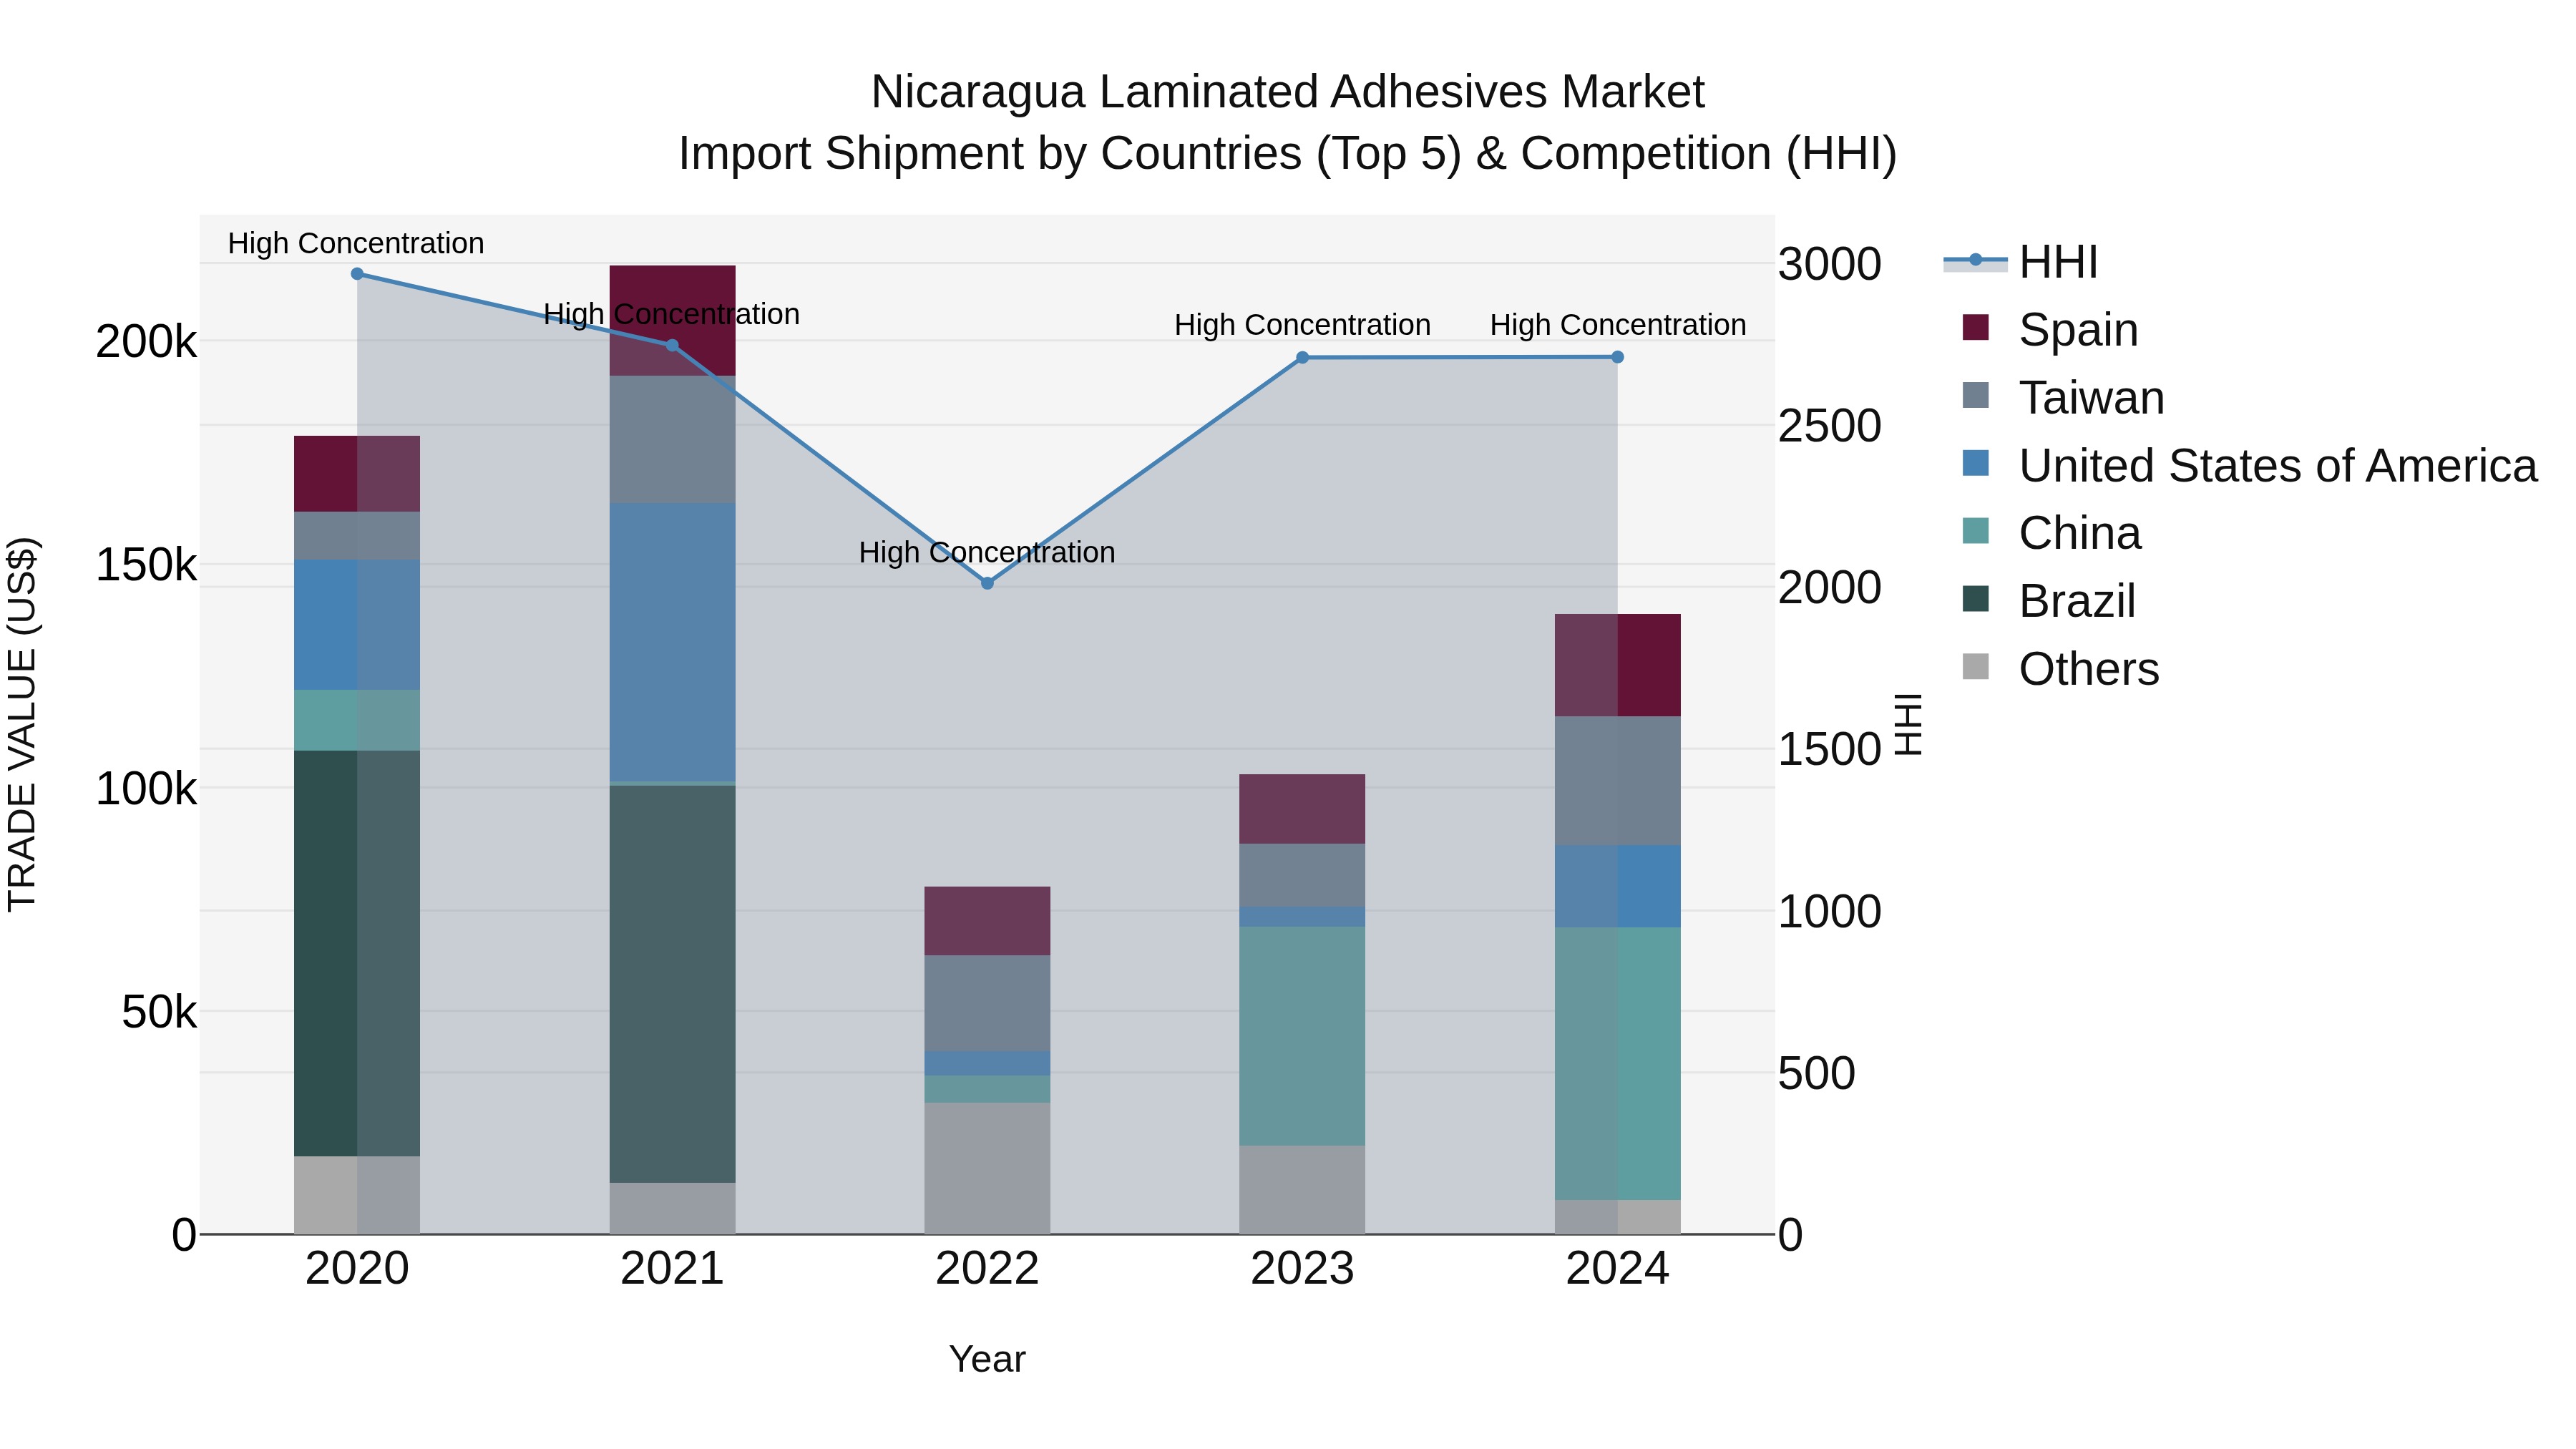
Task: Click the China segment of the 2023 bar
Action: point(1302,1036)
